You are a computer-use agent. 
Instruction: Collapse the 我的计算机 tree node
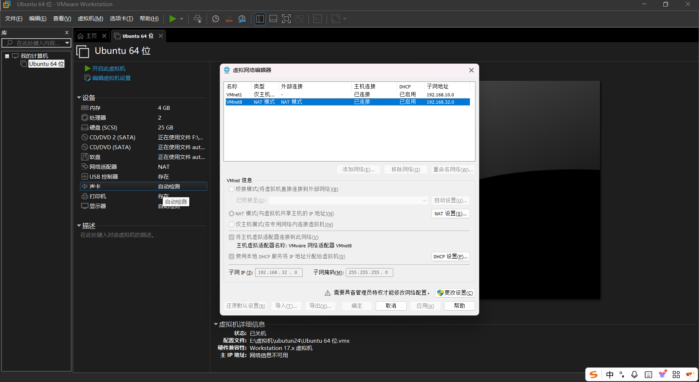coord(7,56)
